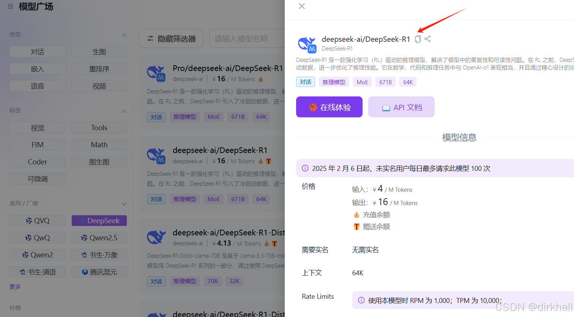The width and height of the screenshot is (574, 317).
Task: Click the 上下文 64K value
Action: coord(358,273)
